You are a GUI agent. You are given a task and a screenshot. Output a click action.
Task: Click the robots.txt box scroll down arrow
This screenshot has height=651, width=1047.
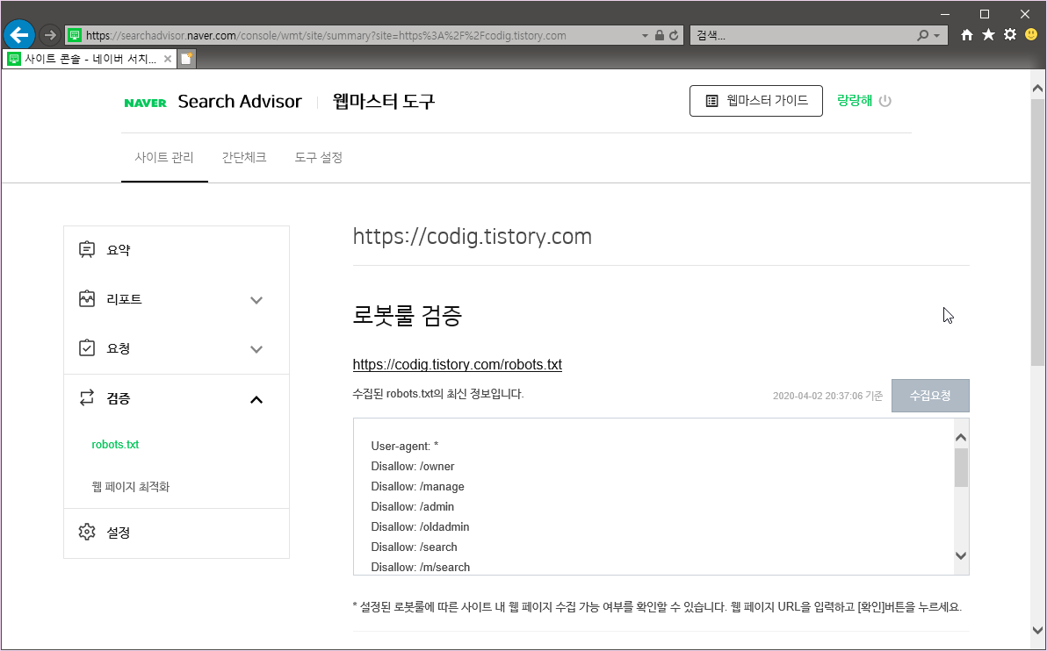(961, 555)
